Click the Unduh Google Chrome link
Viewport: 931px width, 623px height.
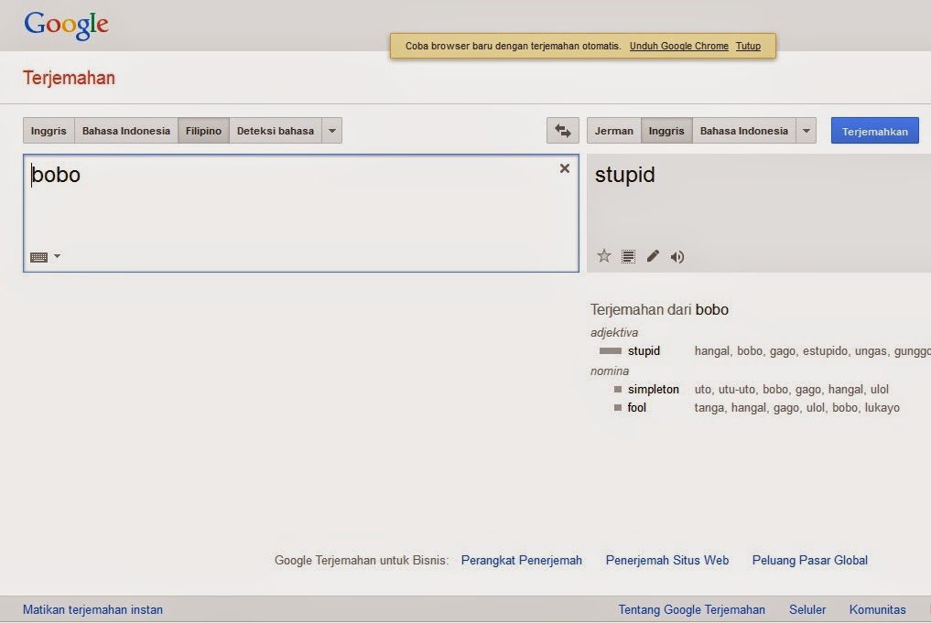coord(678,47)
